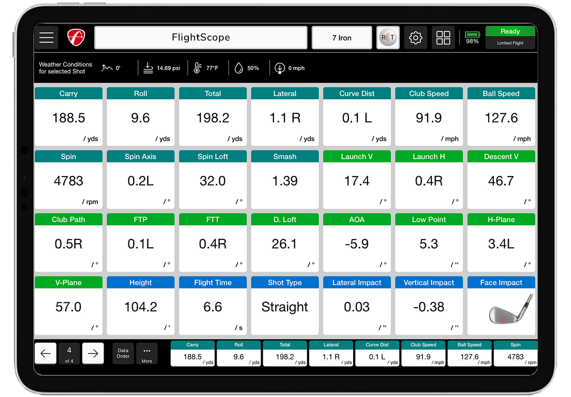
Task: Click Club Speed in bottom strip
Action: point(423,353)
